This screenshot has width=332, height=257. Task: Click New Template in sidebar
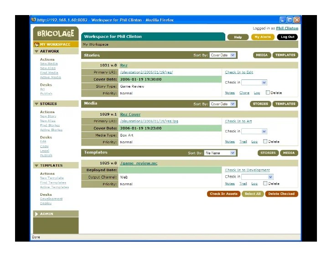pyautogui.click(x=52, y=178)
